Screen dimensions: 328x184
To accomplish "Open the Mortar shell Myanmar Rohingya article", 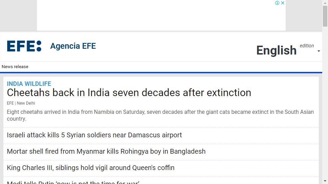I will 106,151.
